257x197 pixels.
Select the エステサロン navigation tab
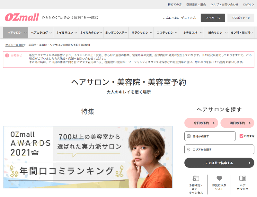coord(166,33)
